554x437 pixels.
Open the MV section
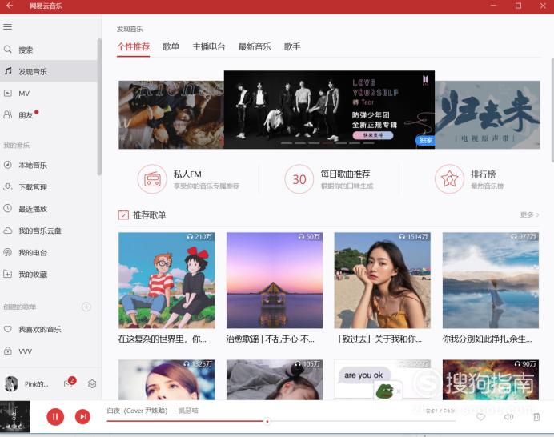(x=48, y=94)
